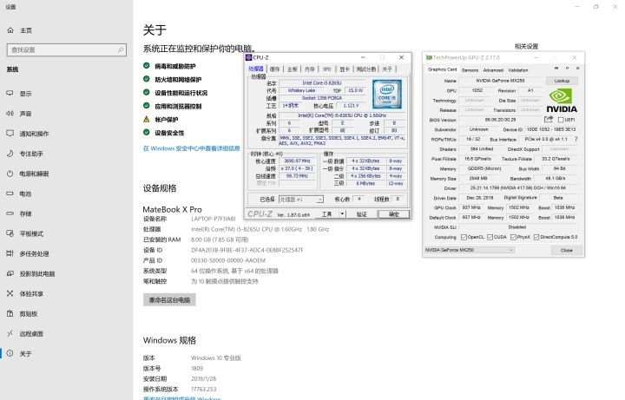This screenshot has width=625, height=400.
Task: Click the GPU-Z Lookup button
Action: (x=562, y=81)
